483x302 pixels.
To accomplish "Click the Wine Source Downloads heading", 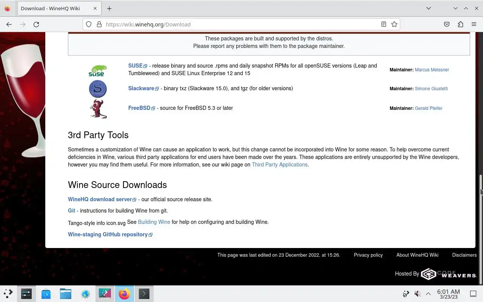I will [117, 185].
